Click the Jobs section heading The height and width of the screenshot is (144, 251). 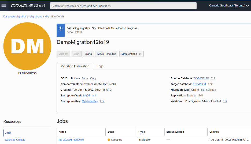62,121
